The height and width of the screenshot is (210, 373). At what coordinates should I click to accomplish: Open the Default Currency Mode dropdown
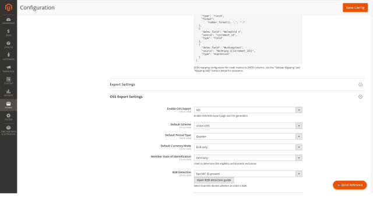click(x=248, y=147)
